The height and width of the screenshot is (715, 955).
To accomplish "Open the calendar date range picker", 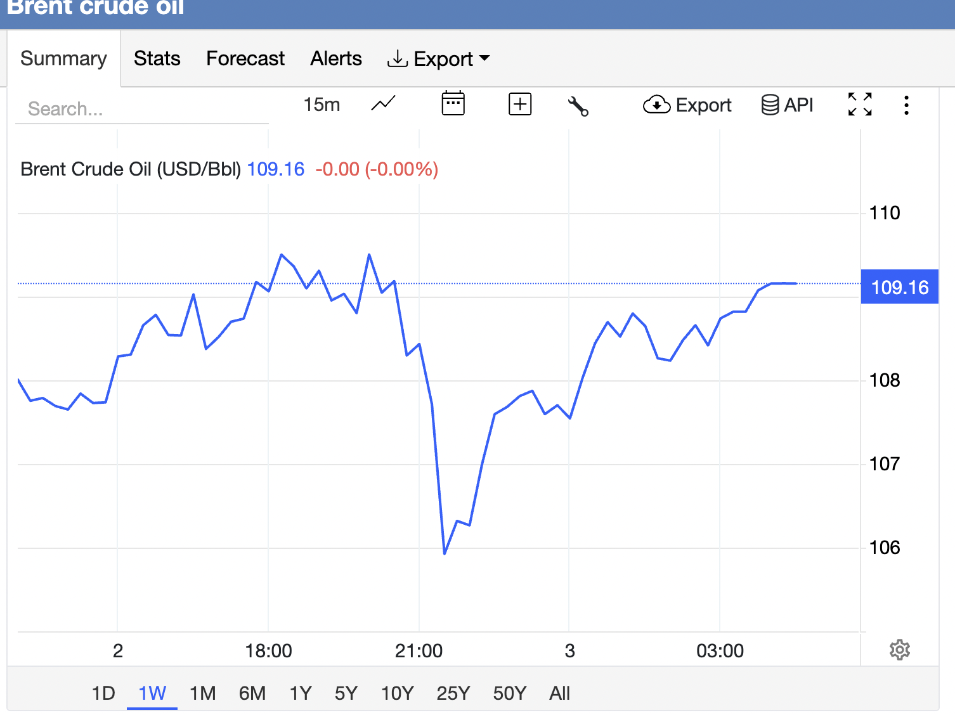I will (x=453, y=104).
